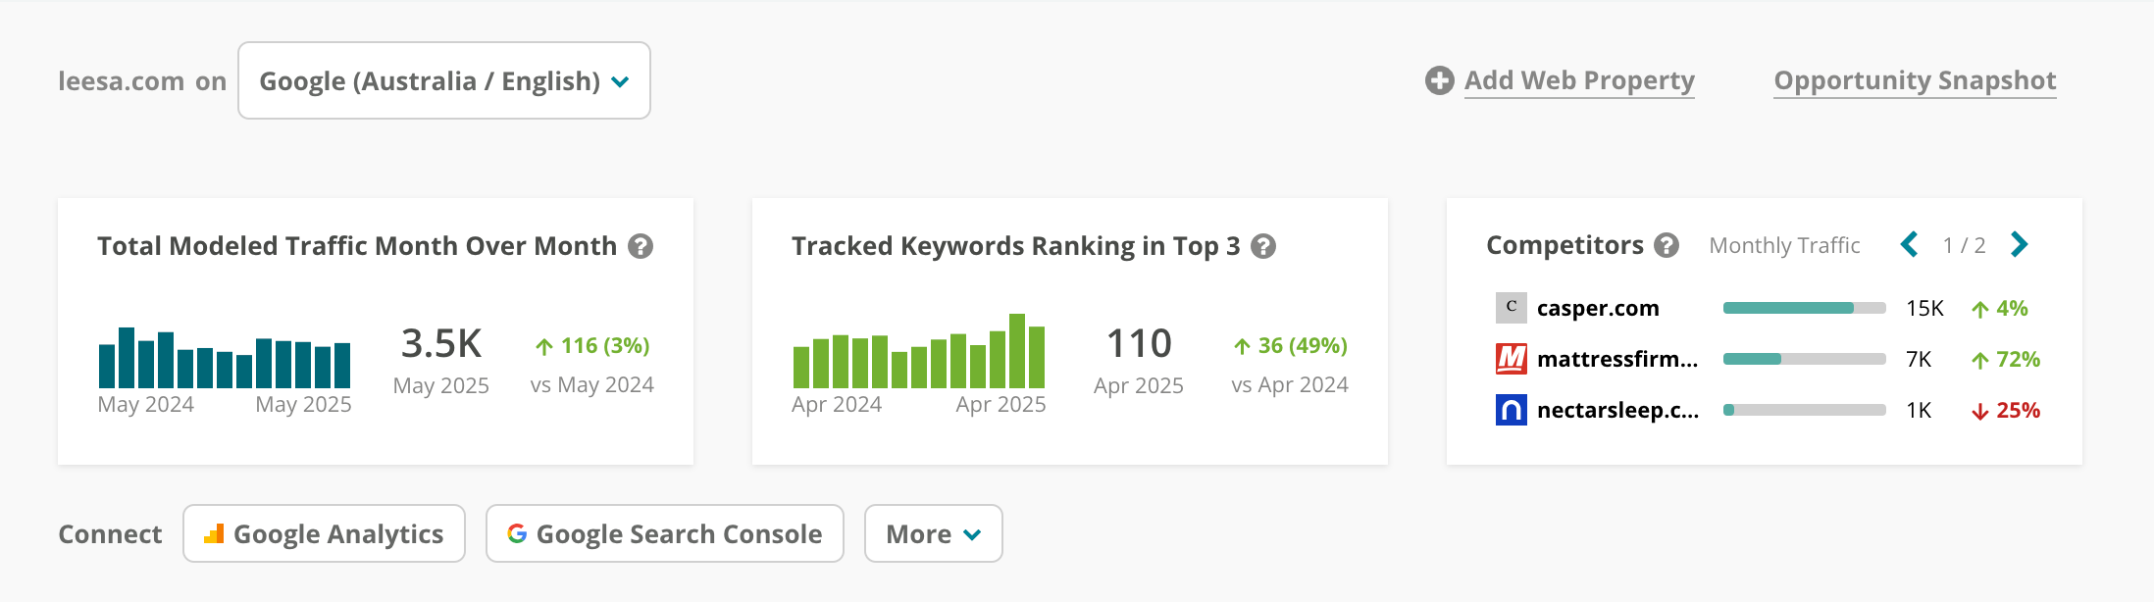This screenshot has height=602, width=2154.
Task: Open casper.com competitor link
Action: [x=1598, y=308]
